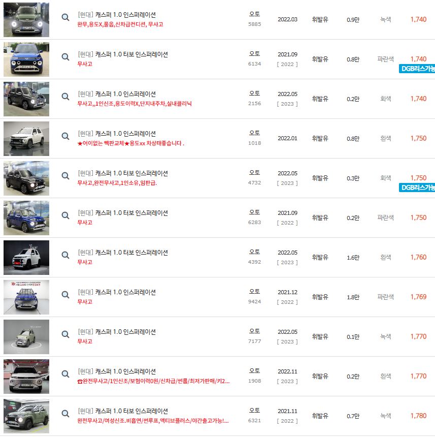The height and width of the screenshot is (437, 435).
Task: Open the 캐스퍼 listing title of car 9424
Action: [x=117, y=292]
